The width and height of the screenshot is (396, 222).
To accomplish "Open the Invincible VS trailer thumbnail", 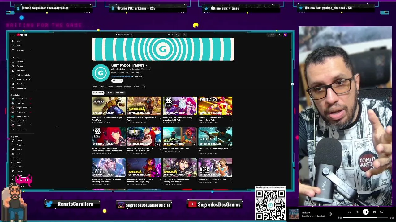I will coord(215,106).
